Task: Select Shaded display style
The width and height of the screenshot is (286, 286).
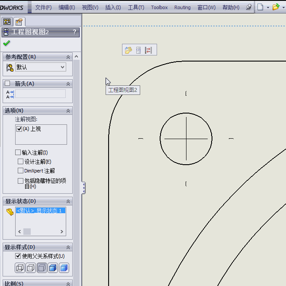Action: click(64, 268)
